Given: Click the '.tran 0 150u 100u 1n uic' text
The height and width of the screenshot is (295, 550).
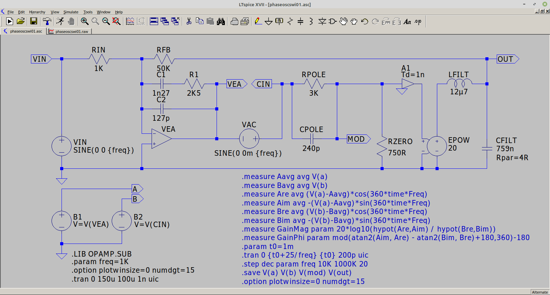Looking at the screenshot, I should [115, 279].
